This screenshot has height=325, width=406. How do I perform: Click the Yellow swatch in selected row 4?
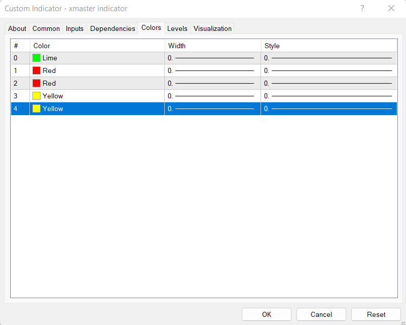click(36, 109)
